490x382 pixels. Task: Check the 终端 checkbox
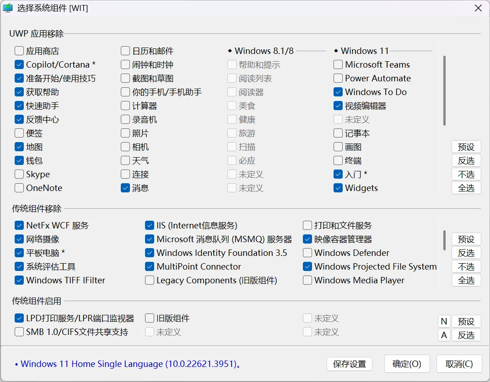tap(338, 161)
